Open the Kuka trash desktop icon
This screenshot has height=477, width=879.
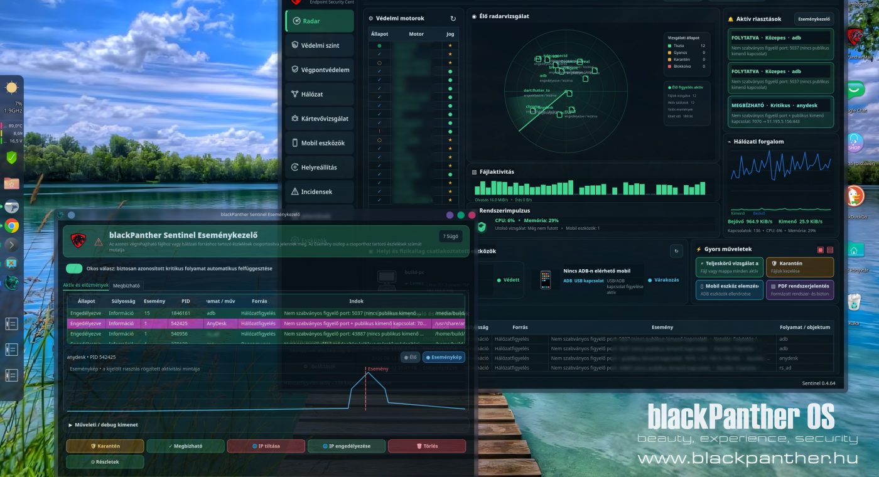point(854,303)
